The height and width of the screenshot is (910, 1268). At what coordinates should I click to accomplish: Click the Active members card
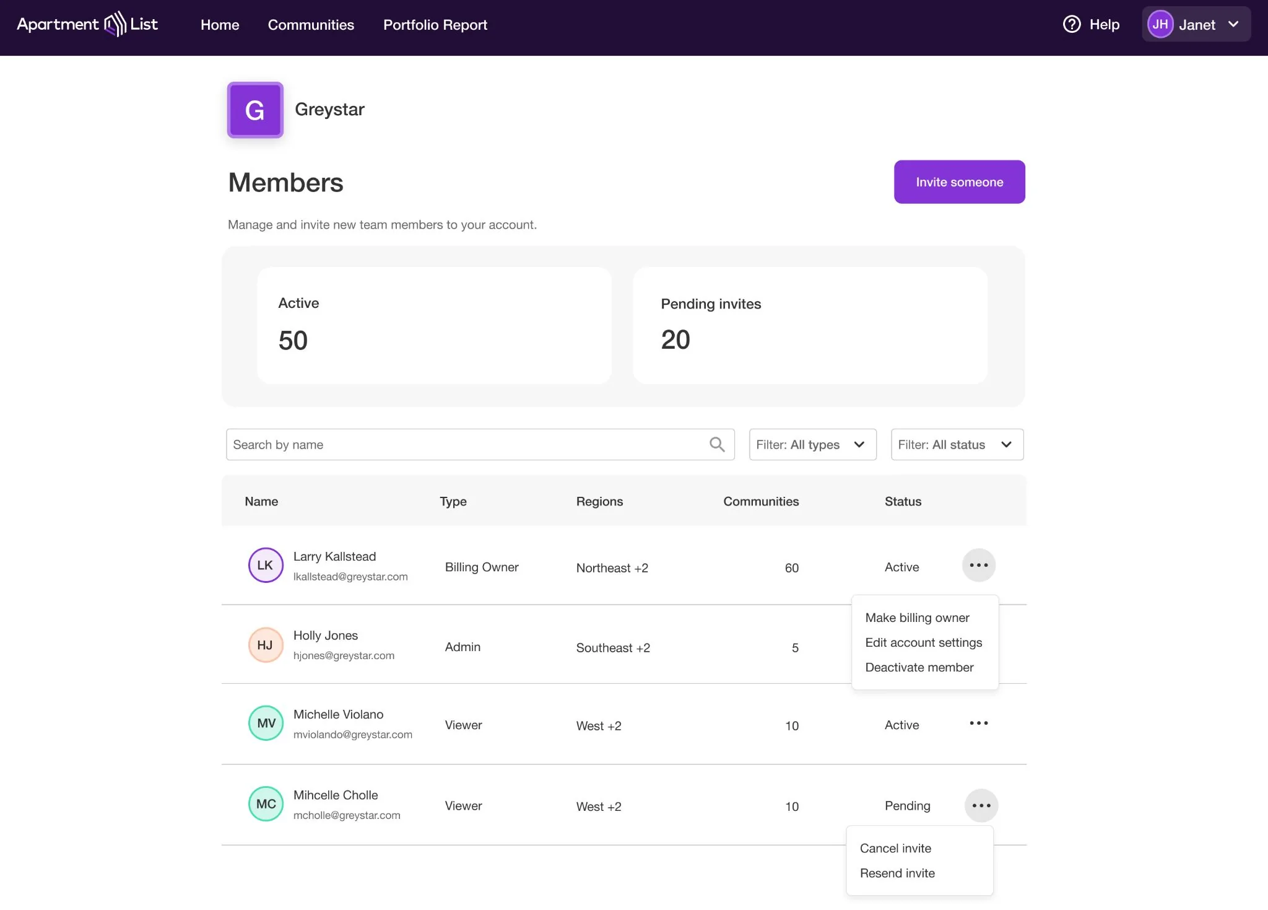[434, 325]
